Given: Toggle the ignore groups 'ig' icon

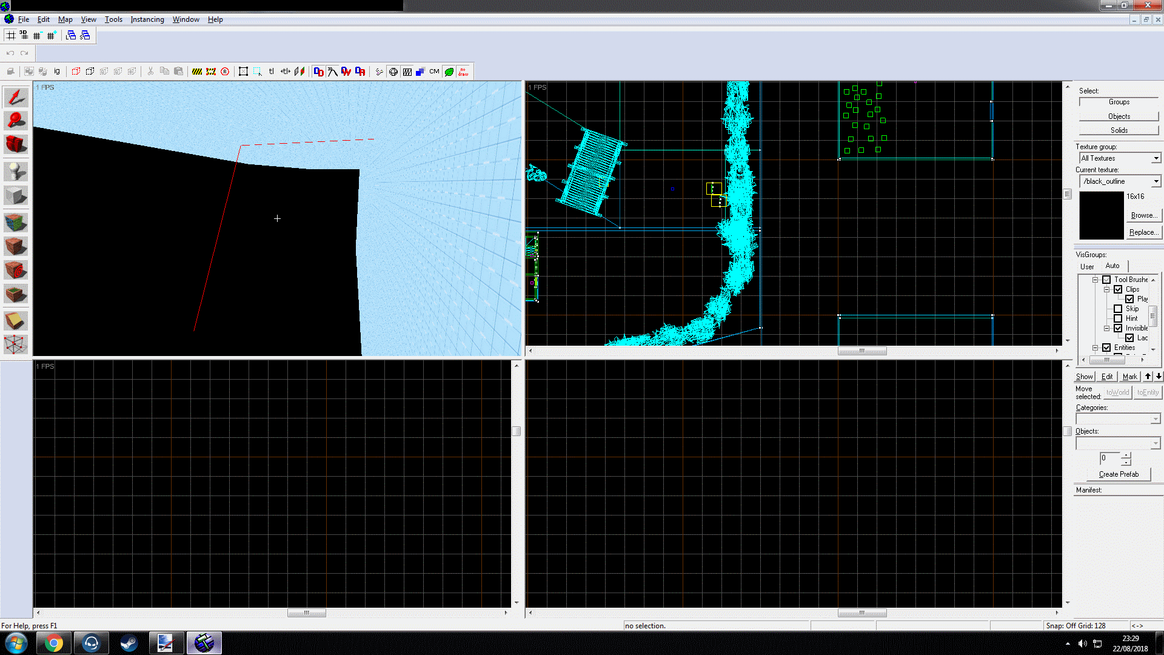Looking at the screenshot, I should click(57, 72).
